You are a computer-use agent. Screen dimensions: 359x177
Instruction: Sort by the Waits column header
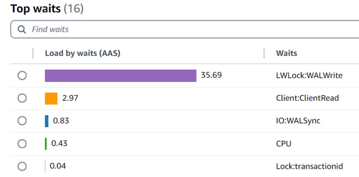pos(287,53)
